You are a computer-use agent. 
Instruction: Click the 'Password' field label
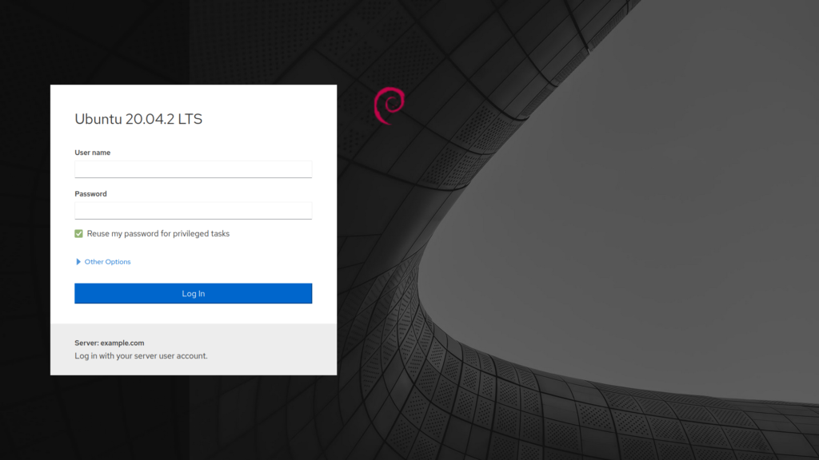[91, 193]
